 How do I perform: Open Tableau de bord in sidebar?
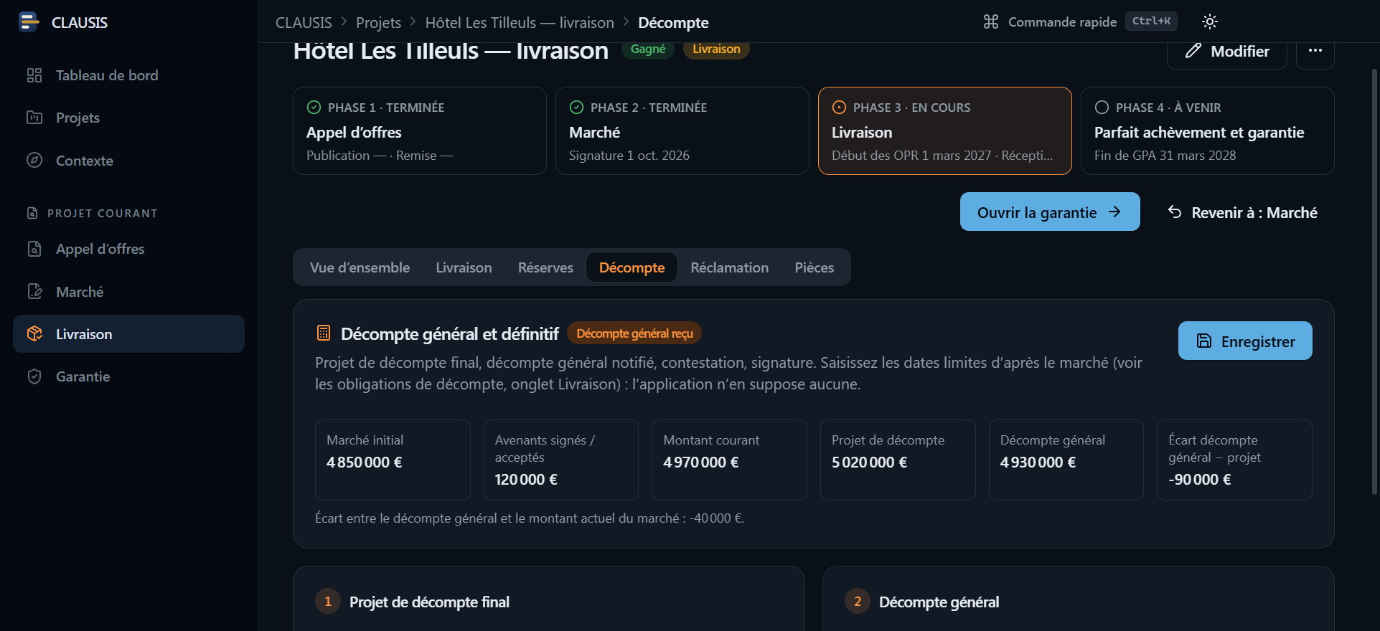pyautogui.click(x=128, y=75)
